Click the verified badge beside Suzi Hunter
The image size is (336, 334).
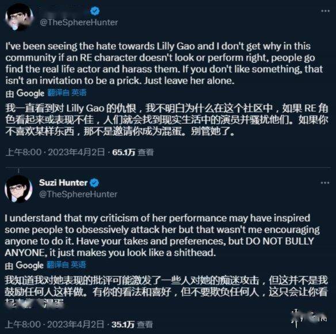[x=94, y=183]
